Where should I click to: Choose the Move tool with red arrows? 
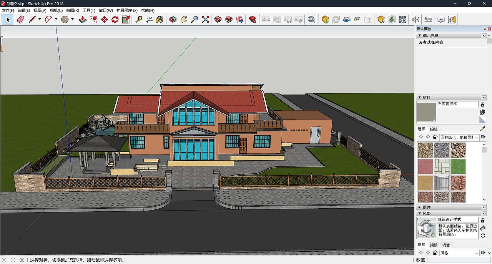pos(104,19)
